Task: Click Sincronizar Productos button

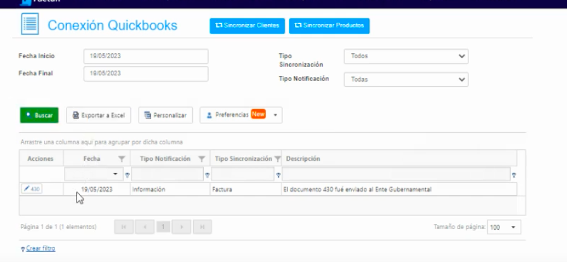Action: pyautogui.click(x=329, y=26)
